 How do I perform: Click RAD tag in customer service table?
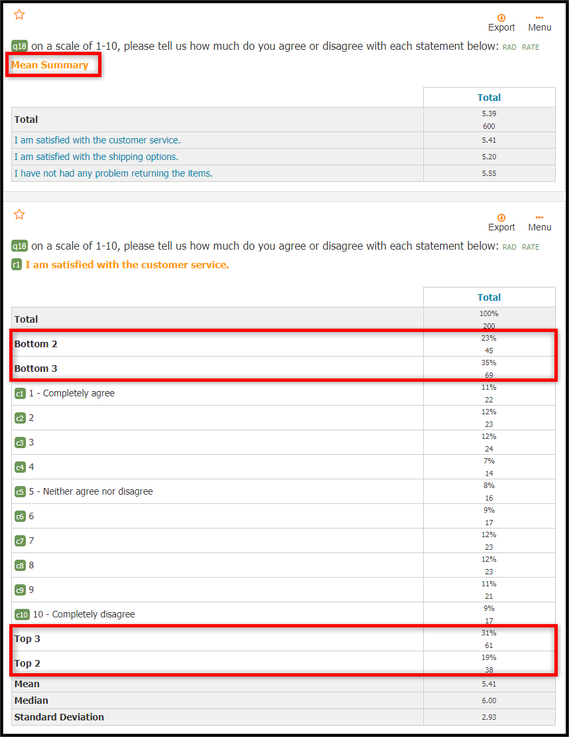[509, 247]
